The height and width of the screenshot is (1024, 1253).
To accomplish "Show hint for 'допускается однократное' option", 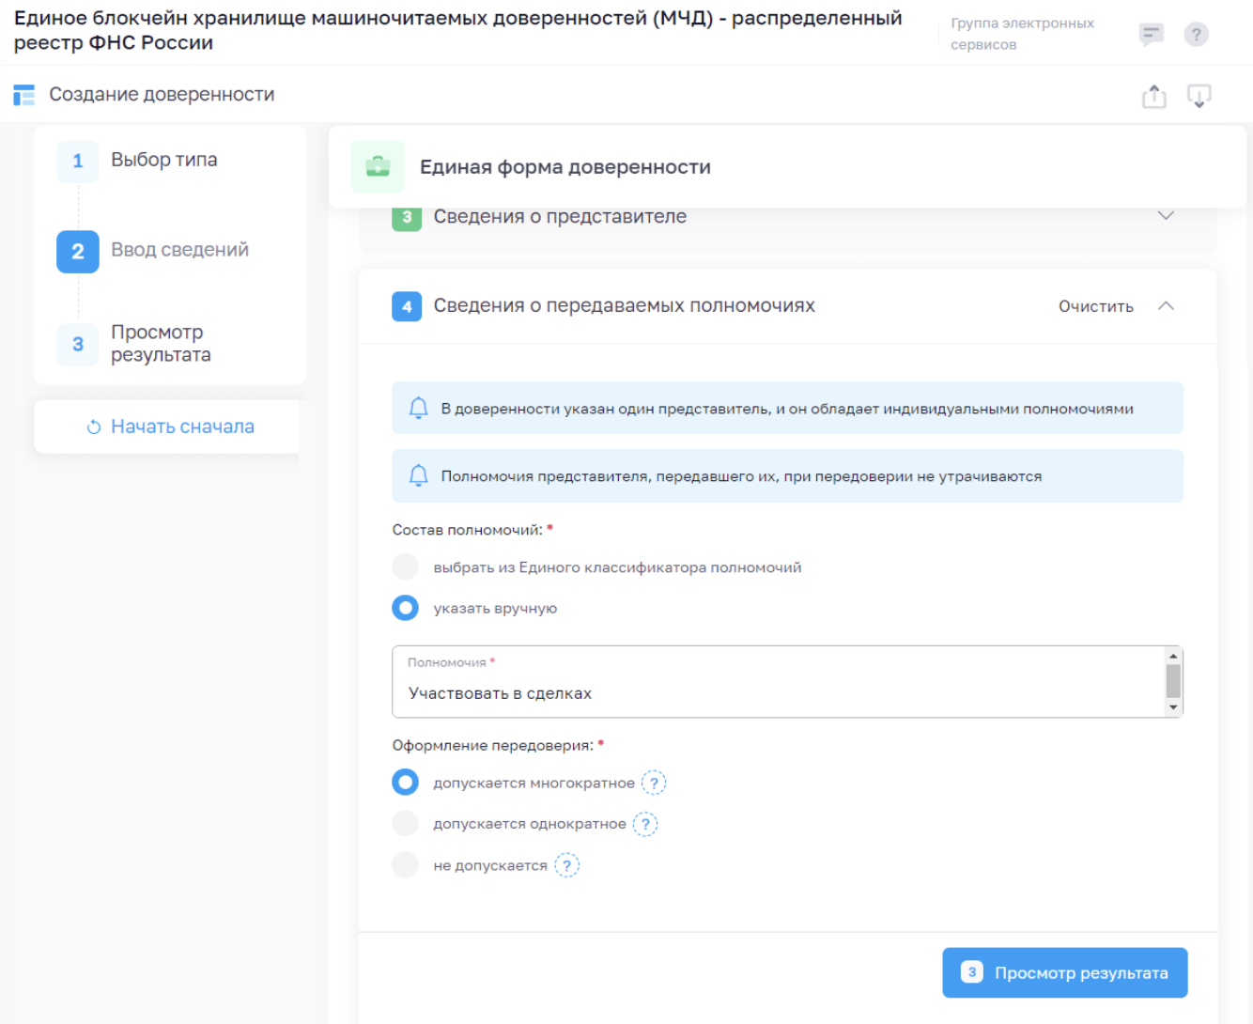I will 645,824.
